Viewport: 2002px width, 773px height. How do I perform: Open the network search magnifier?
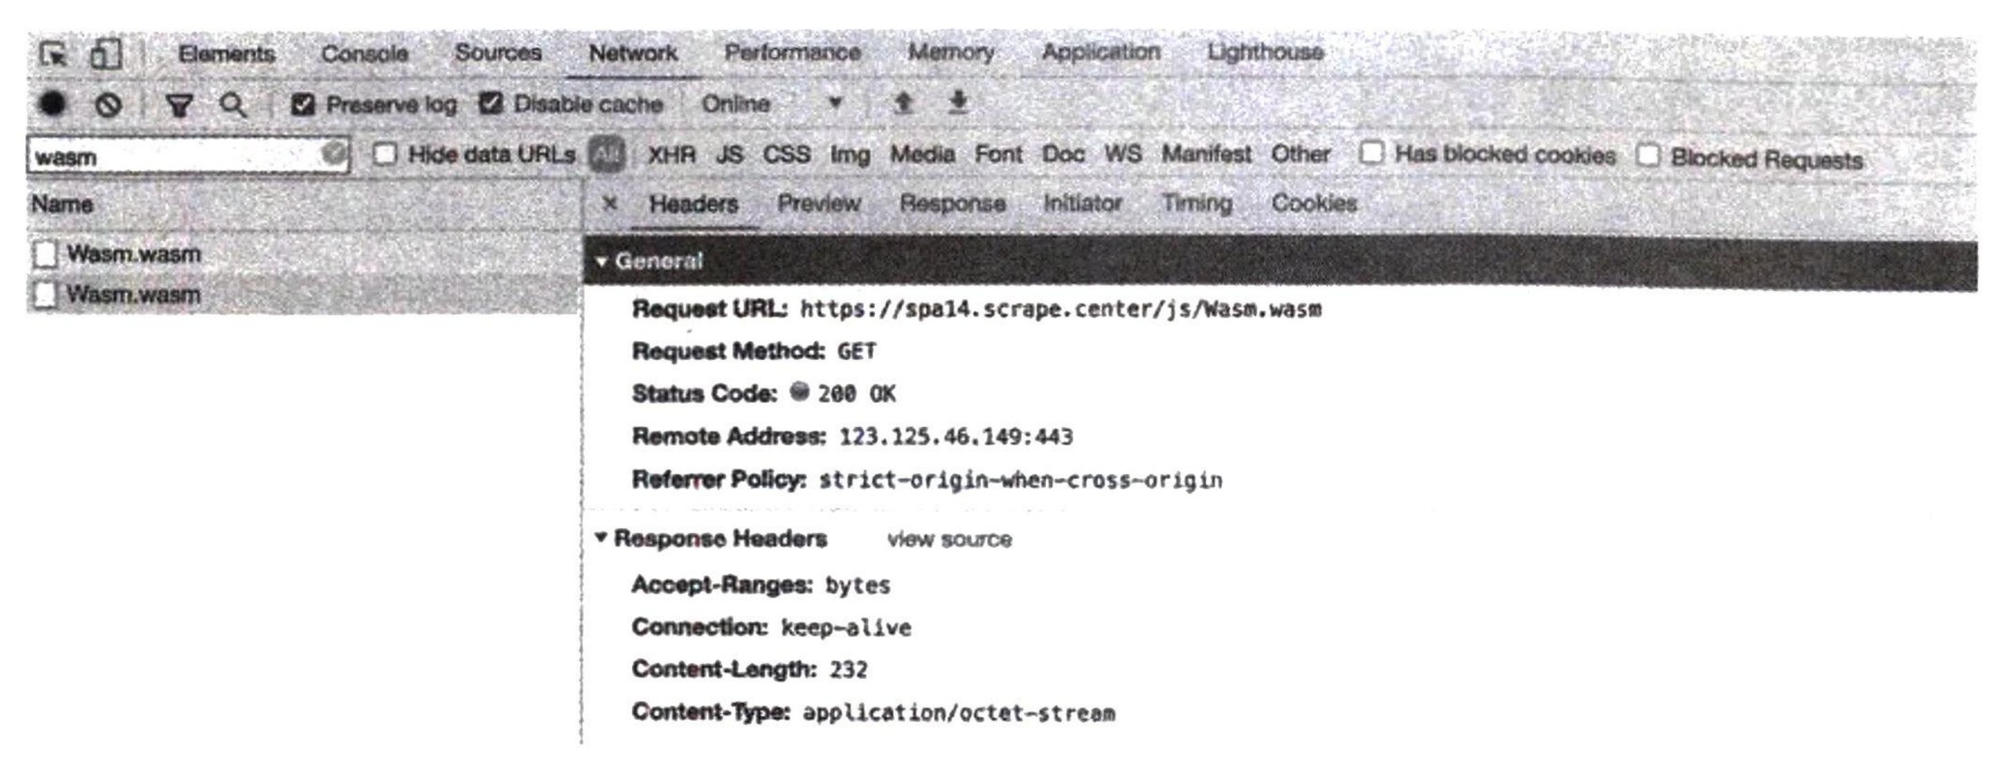233,105
